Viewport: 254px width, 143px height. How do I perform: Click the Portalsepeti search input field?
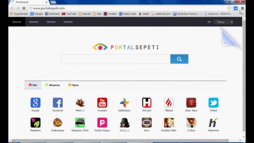116,59
